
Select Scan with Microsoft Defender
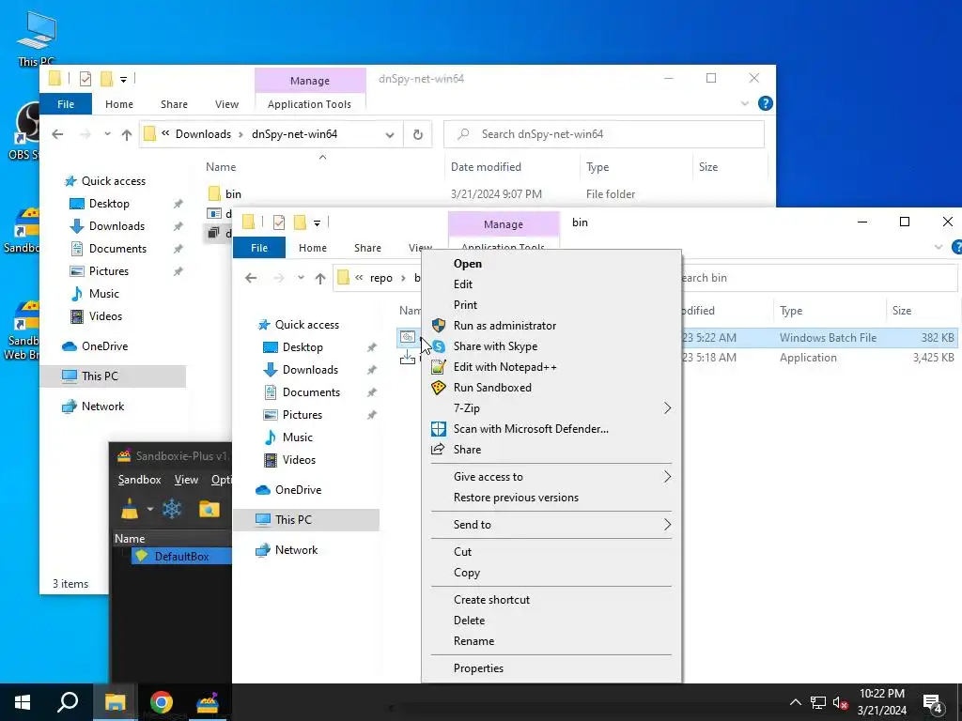pyautogui.click(x=551, y=429)
